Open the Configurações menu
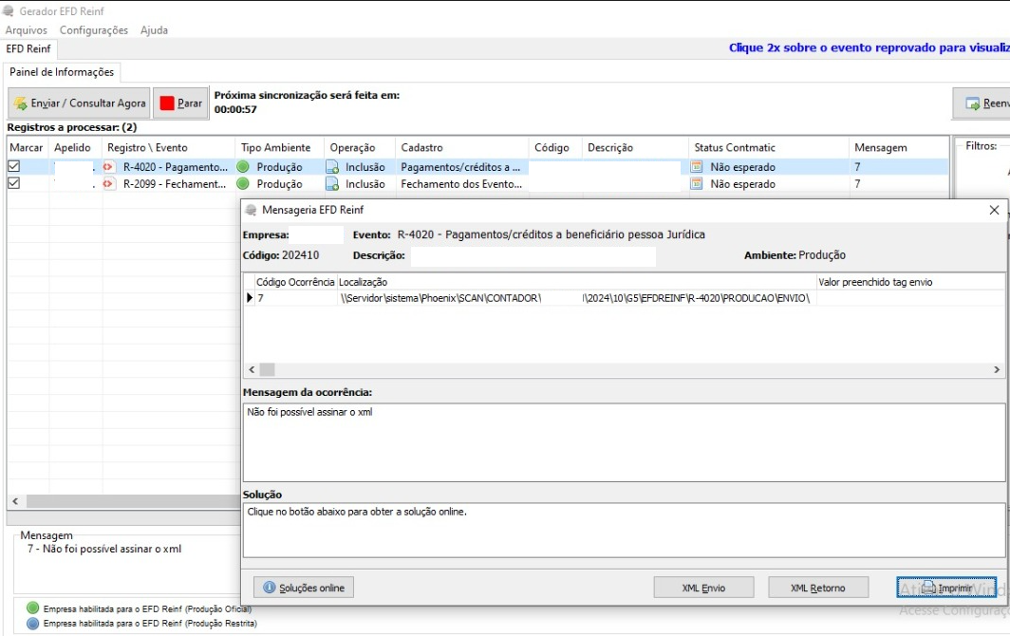The image size is (1010, 636). coord(94,30)
